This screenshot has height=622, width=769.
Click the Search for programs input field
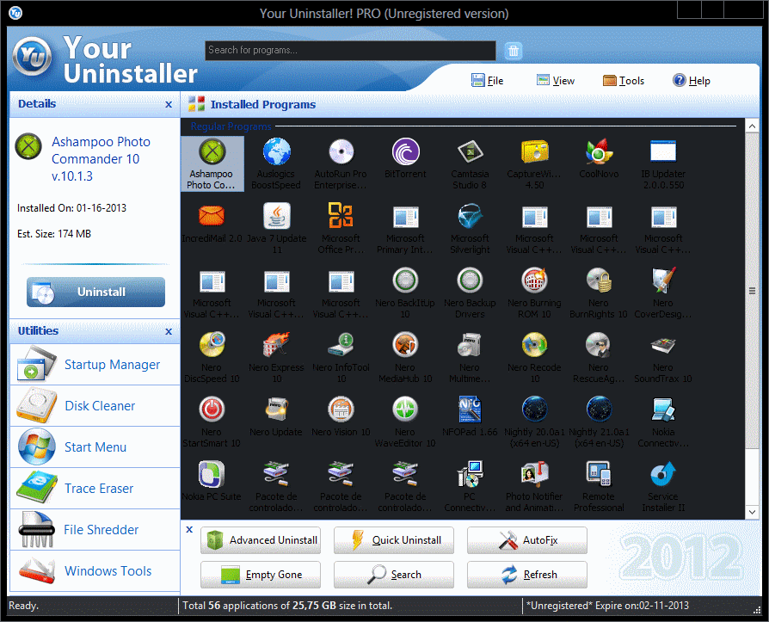coord(350,51)
